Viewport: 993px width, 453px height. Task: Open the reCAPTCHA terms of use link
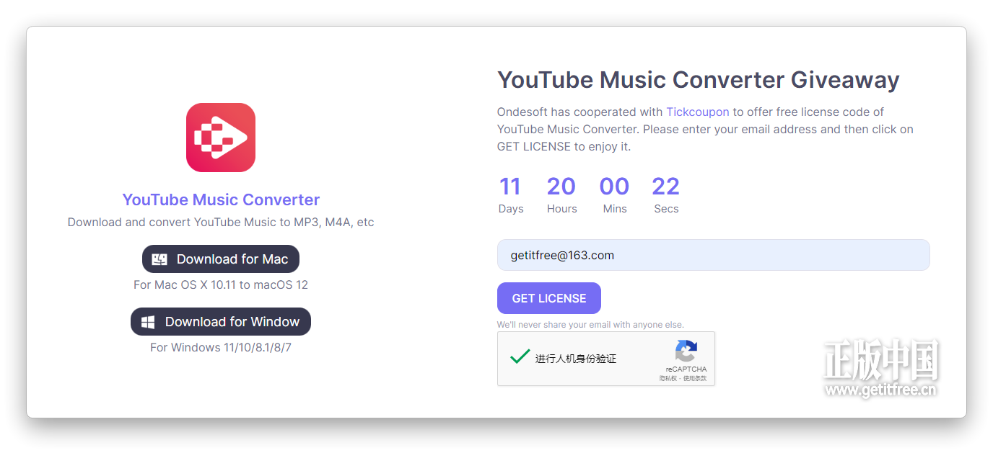695,378
